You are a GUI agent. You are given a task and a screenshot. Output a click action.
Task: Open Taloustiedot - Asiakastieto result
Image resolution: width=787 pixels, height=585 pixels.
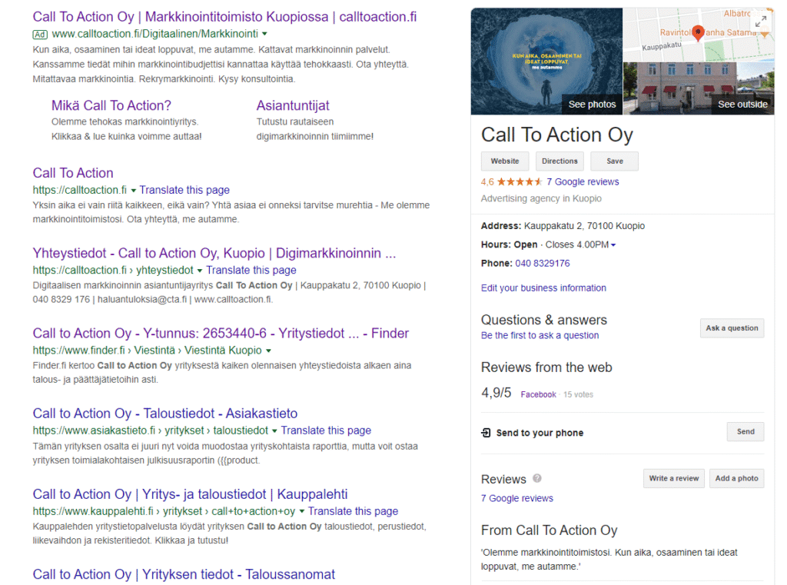coord(164,414)
